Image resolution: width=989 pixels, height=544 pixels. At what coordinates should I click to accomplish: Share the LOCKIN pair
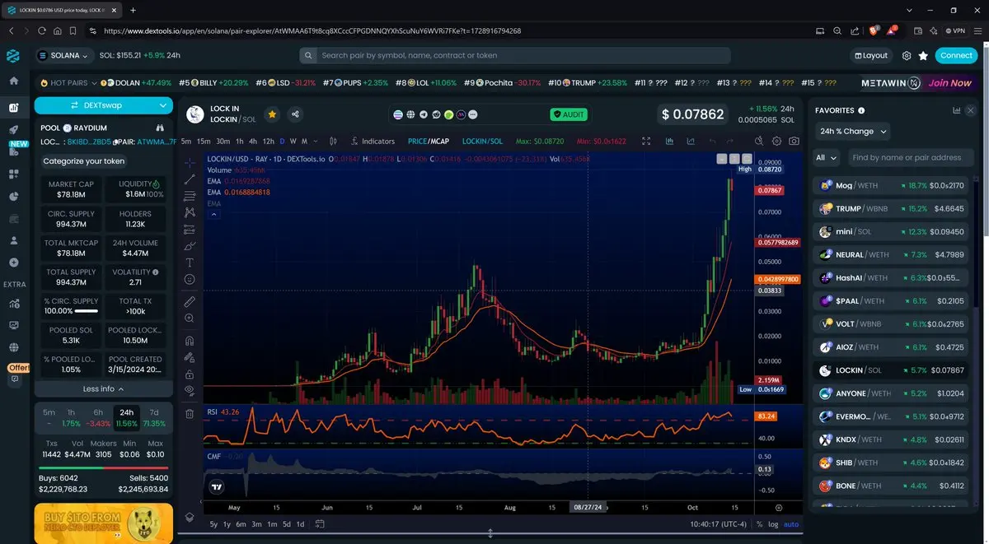(295, 114)
